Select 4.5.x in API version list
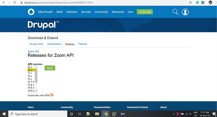 (31, 87)
